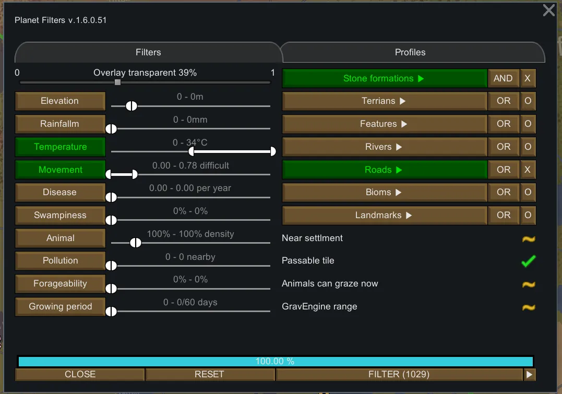Click the O icon next to Terrians
562x394 pixels.
[x=528, y=101]
